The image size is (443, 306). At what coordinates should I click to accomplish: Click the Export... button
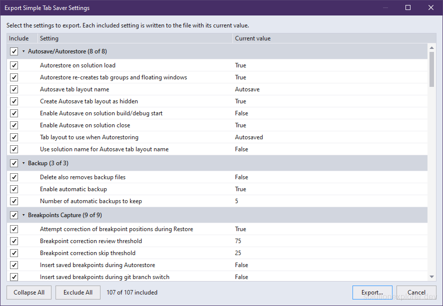point(372,293)
